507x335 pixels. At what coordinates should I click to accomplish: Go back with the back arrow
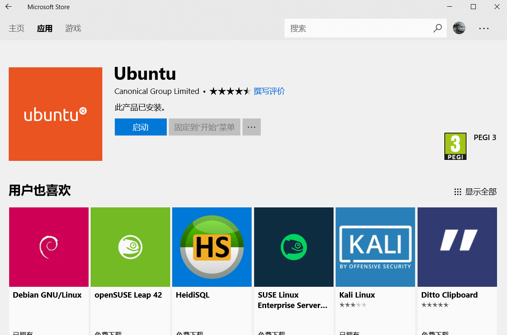(8, 7)
